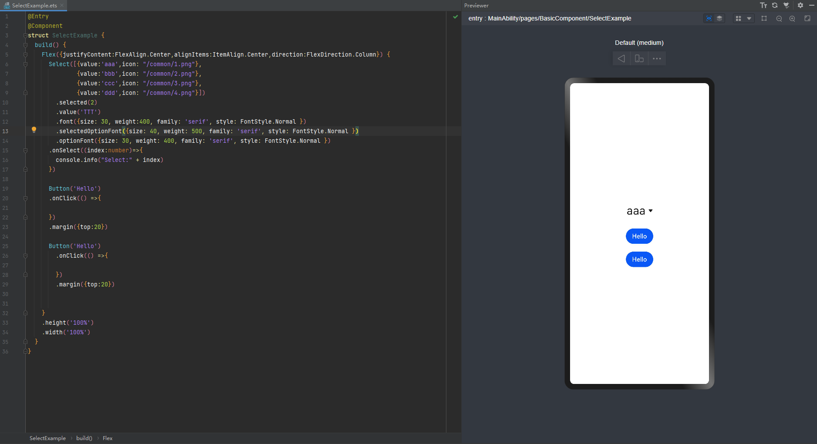Viewport: 817px width, 444px height.
Task: Click the Button('Hello') code on line 19
Action: point(75,188)
